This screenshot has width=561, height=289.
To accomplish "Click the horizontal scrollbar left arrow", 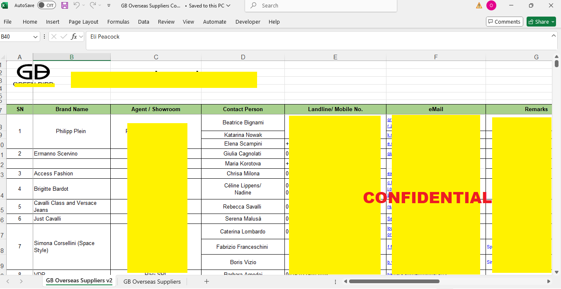I will click(x=345, y=281).
